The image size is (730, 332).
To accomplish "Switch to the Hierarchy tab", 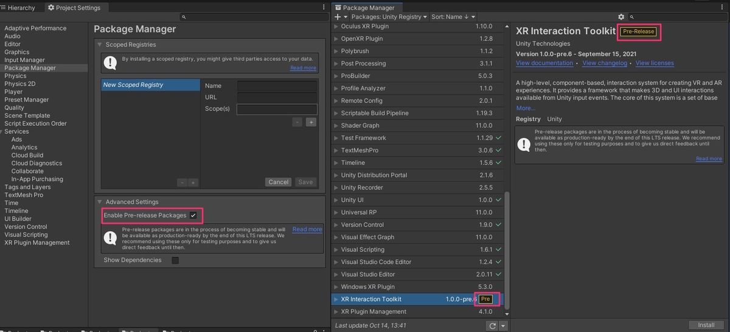I will (18, 7).
